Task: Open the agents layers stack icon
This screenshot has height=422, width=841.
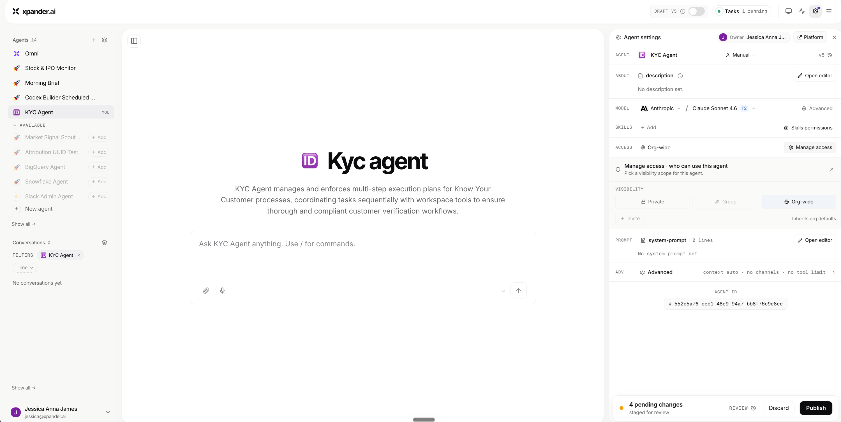Action: (105, 40)
